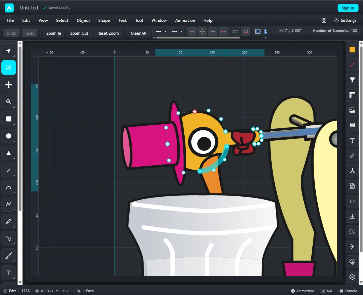Click the double red node delete icon

pyautogui.click(x=223, y=32)
